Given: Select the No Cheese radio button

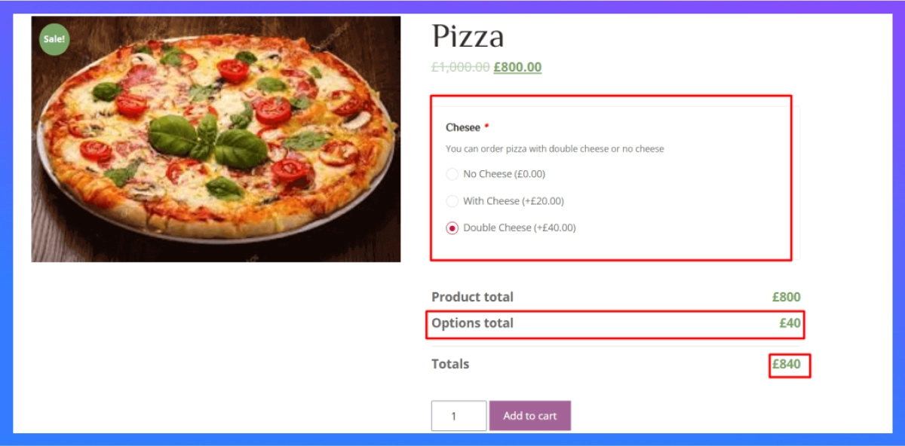Looking at the screenshot, I should click(x=452, y=173).
